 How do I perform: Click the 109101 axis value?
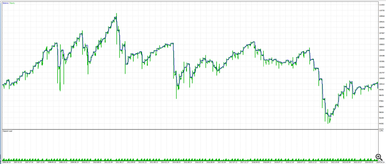(382, 22)
